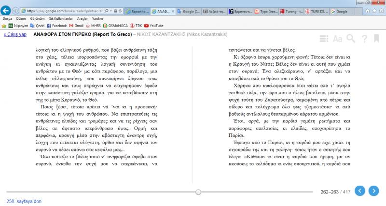Image resolution: width=386 pixels, height=206 pixels.
Task: Open the browser tools gear icon
Action: (382, 11)
